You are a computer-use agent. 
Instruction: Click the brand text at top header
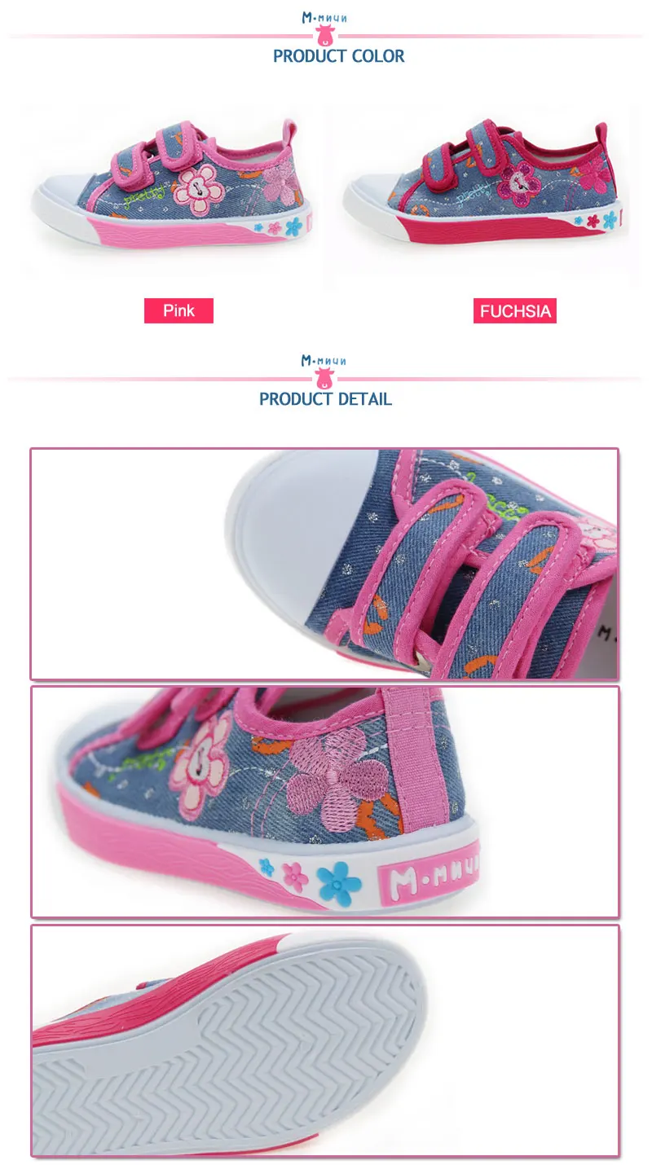[x=324, y=18]
